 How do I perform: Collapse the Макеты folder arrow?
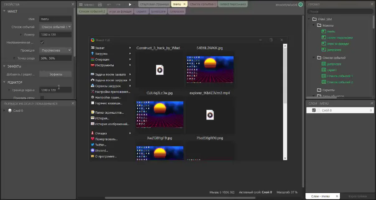(314, 25)
